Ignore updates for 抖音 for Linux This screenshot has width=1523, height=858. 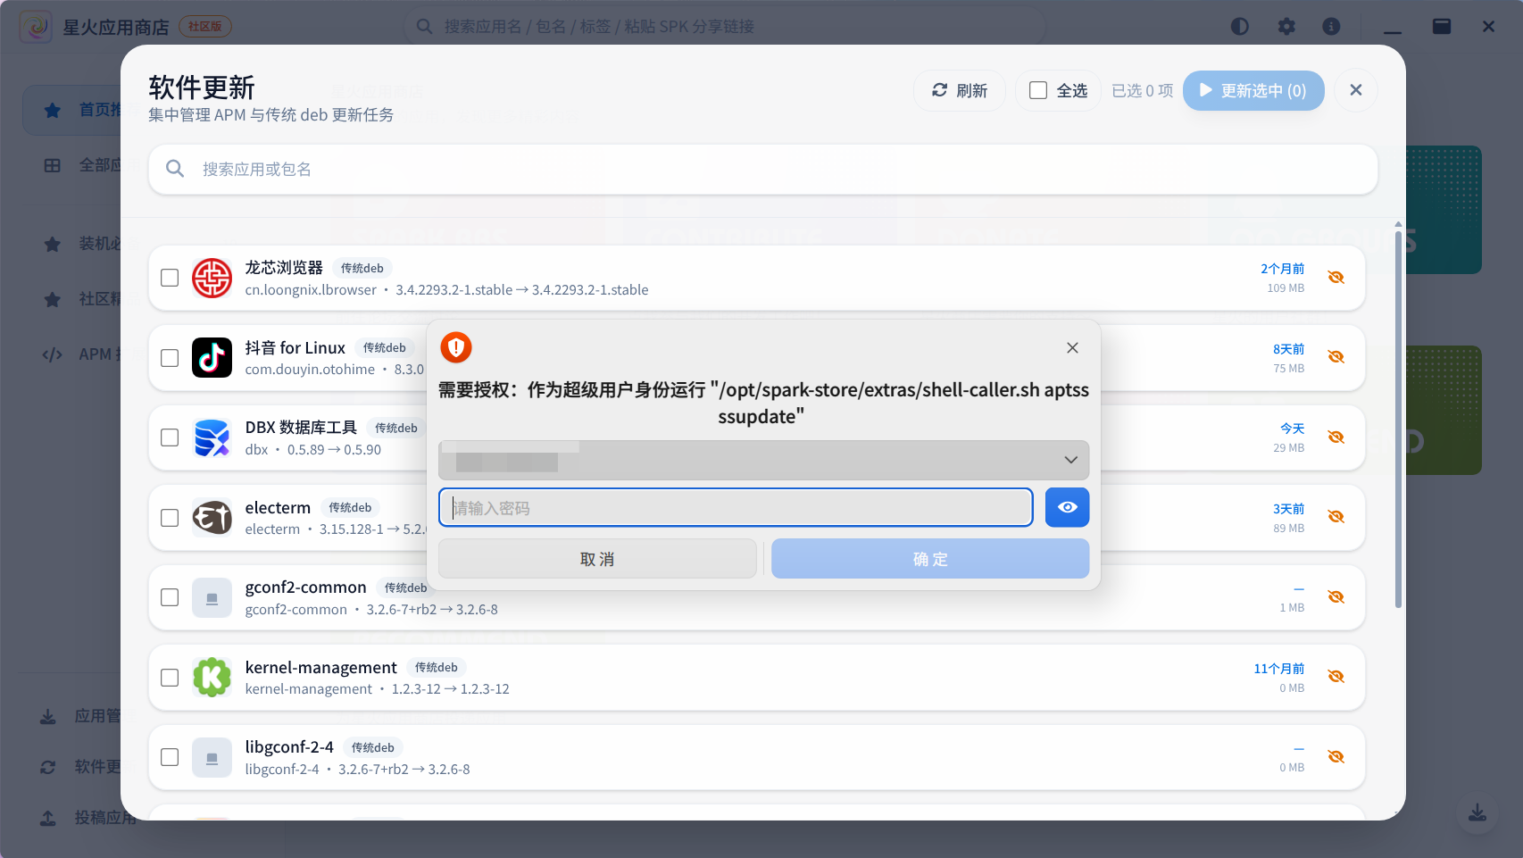pyautogui.click(x=1336, y=357)
